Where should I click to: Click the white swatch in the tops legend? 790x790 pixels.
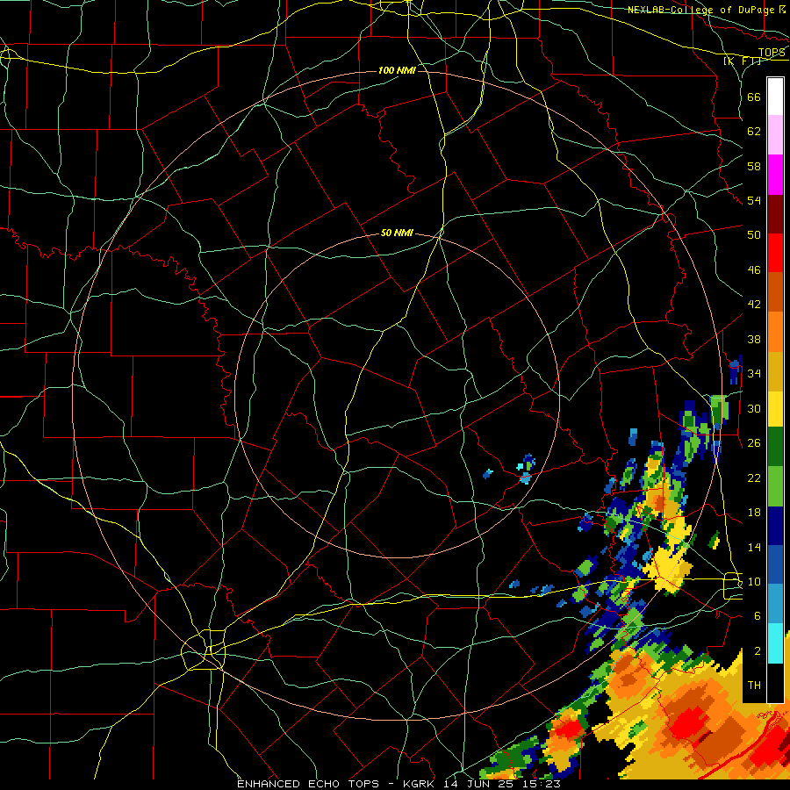pos(775,97)
